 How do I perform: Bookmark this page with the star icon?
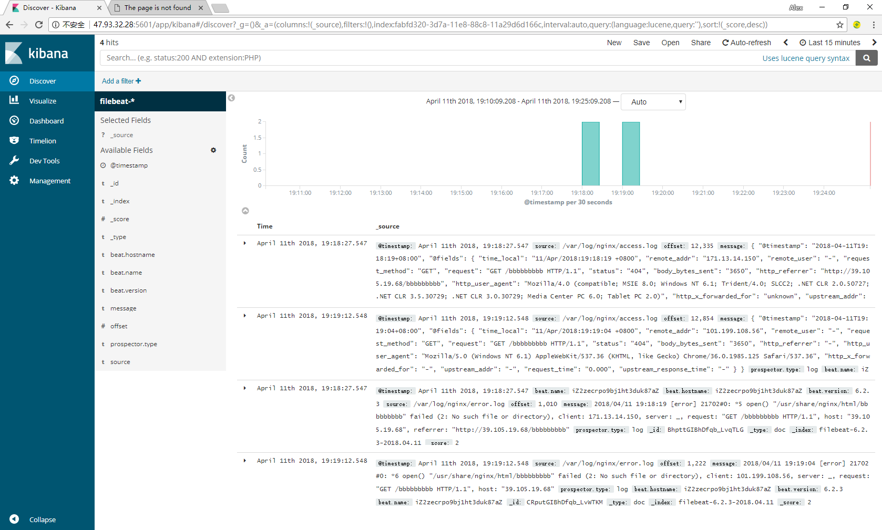click(840, 25)
